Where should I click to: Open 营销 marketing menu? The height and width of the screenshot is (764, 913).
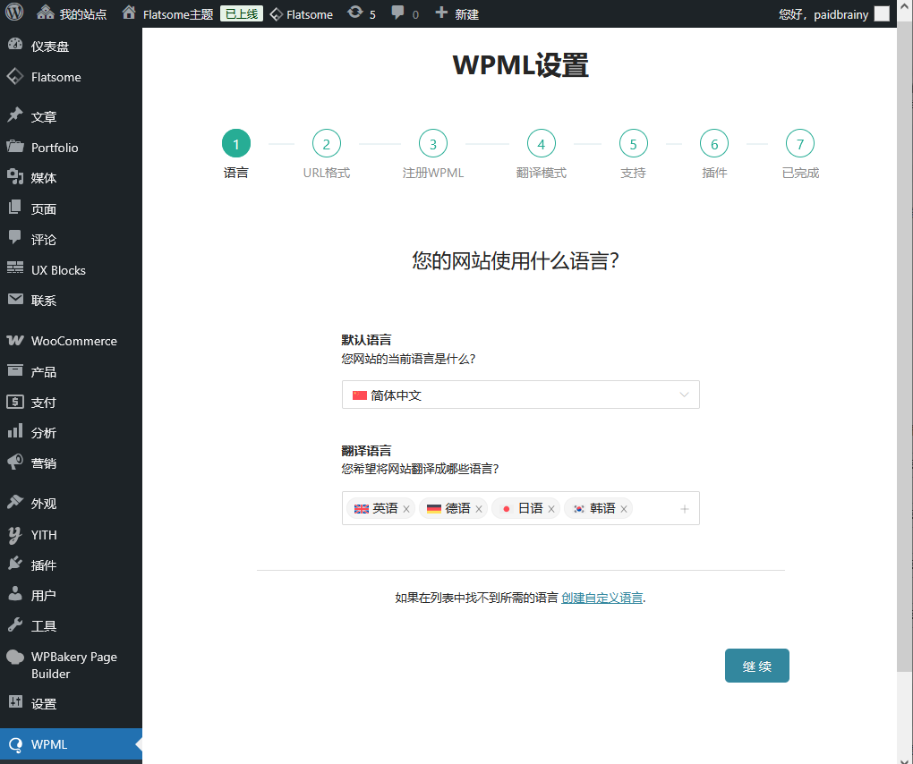71,463
